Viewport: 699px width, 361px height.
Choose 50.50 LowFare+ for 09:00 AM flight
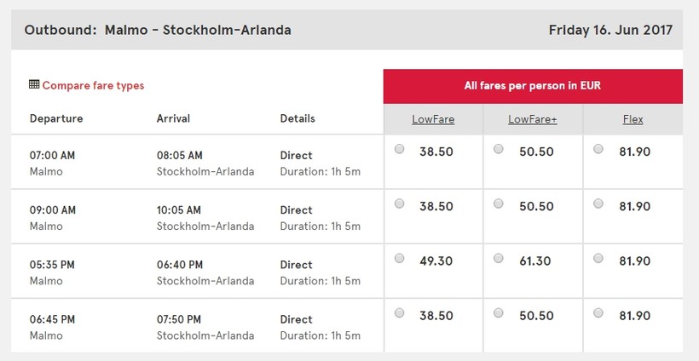[x=499, y=203]
